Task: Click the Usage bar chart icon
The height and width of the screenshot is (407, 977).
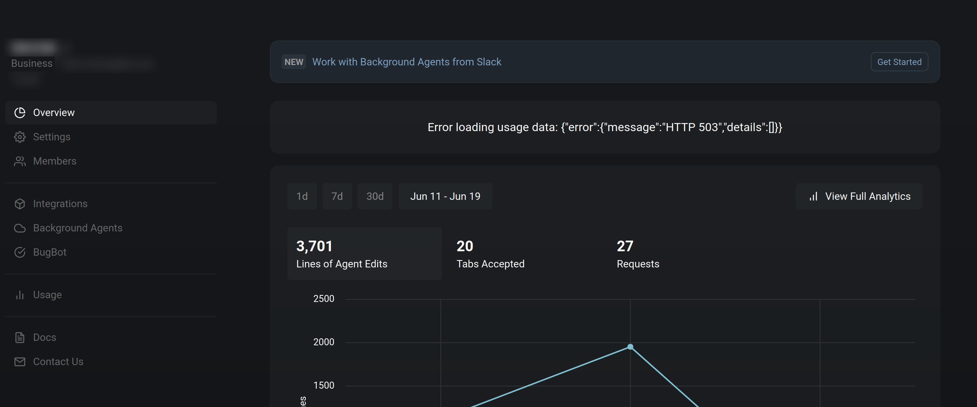Action: click(20, 295)
